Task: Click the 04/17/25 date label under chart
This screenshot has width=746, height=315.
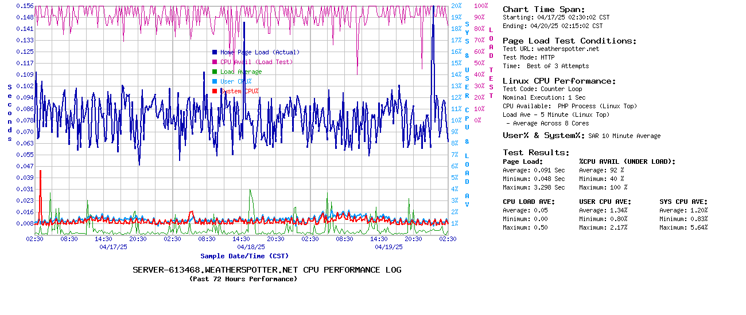Action: coord(113,247)
